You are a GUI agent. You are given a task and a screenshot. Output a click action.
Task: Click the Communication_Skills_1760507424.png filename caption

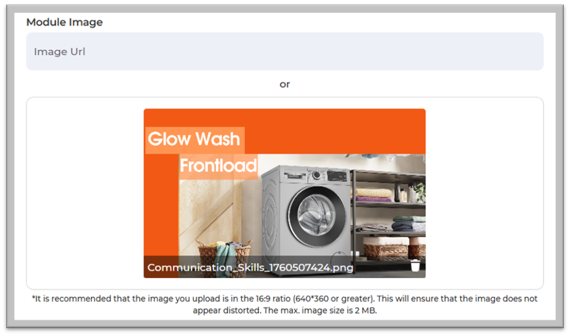pos(250,267)
